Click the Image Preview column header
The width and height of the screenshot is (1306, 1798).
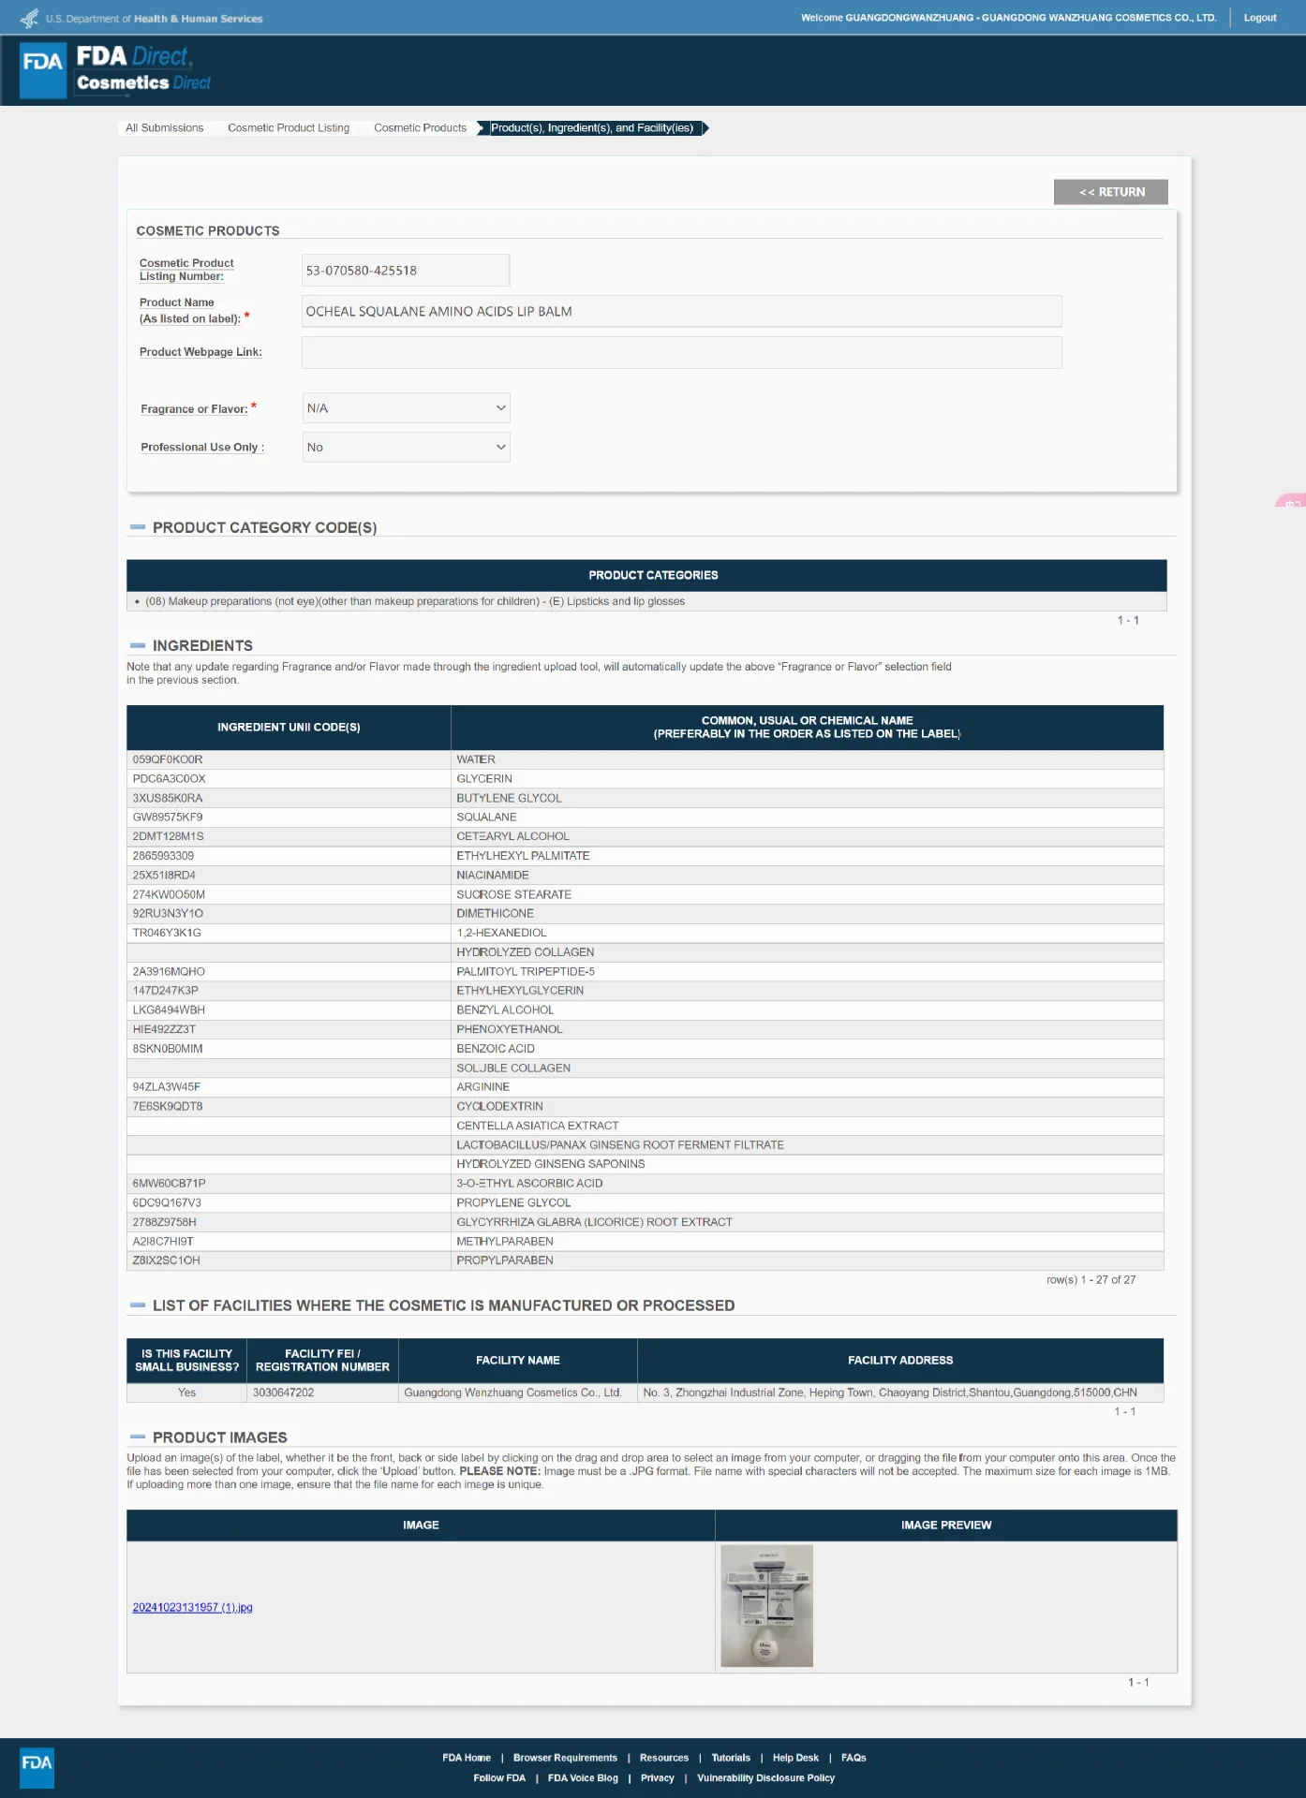946,1525
